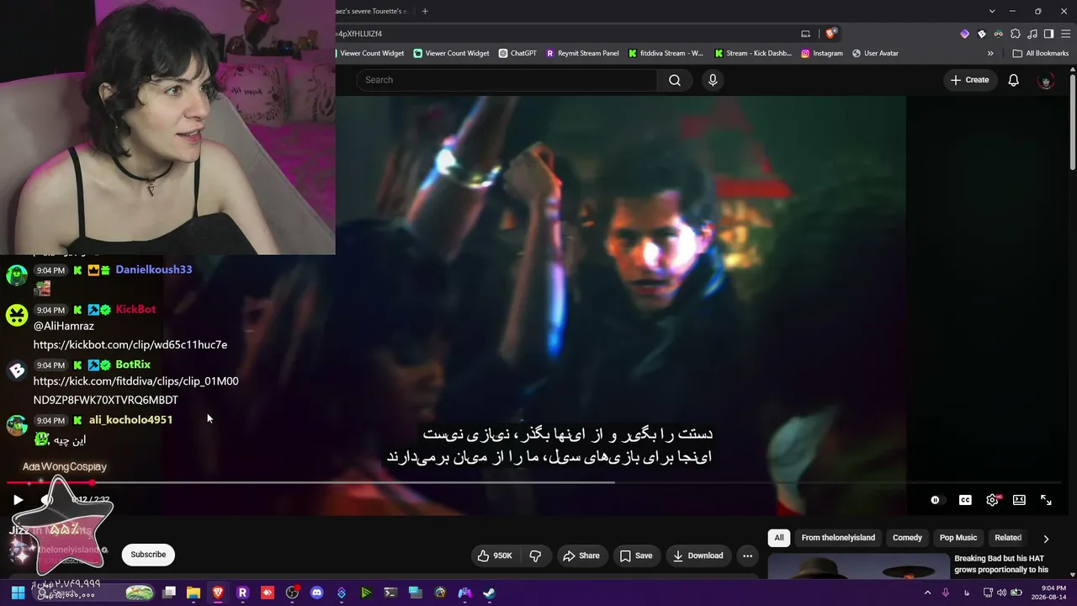This screenshot has width=1077, height=606.
Task: Select the All filter chip
Action: pyautogui.click(x=779, y=538)
